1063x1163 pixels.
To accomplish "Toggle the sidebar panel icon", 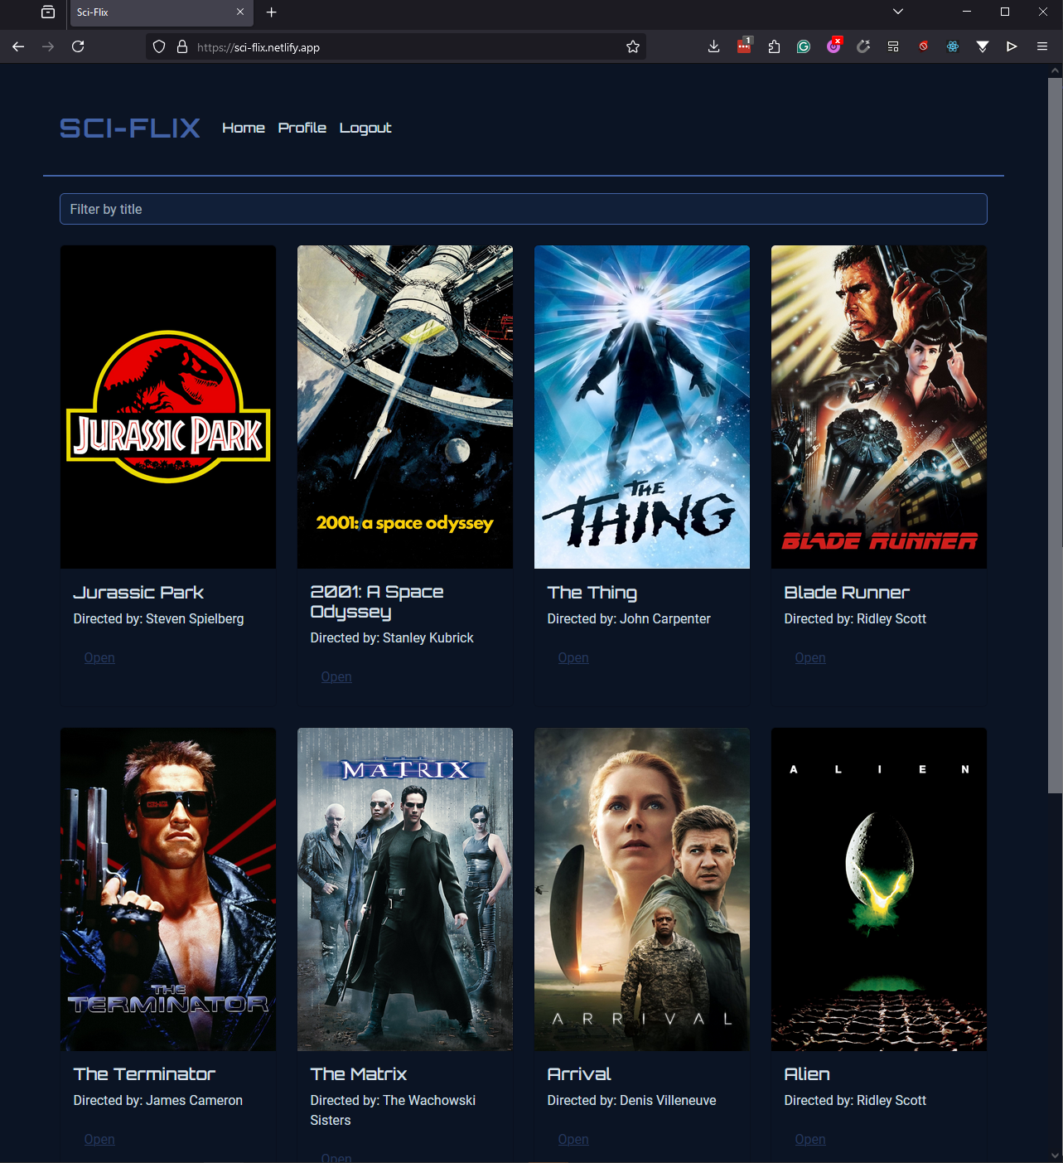I will (x=892, y=46).
